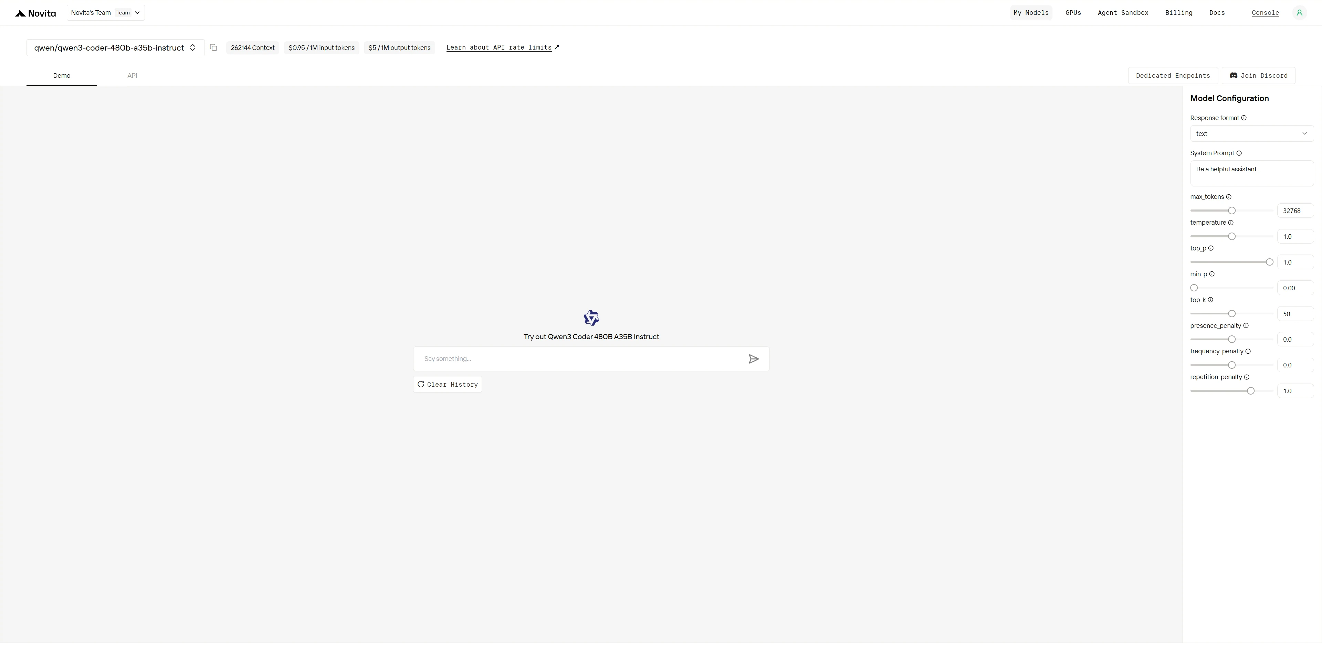This screenshot has height=656, width=1322.
Task: Click the 262144 Context badge
Action: click(252, 48)
